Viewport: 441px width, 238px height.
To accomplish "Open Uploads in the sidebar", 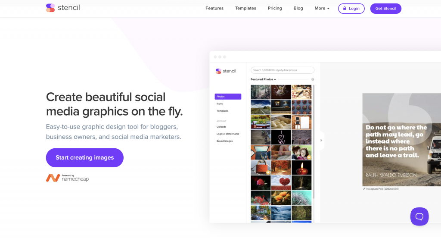I will (221, 127).
